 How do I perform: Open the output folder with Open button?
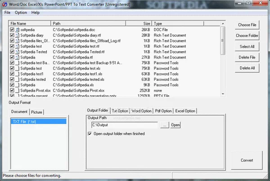click(x=175, y=125)
